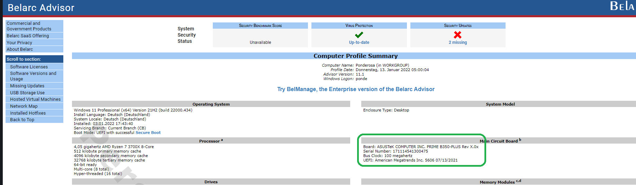This screenshot has height=185, width=636.
Task: Click UEFI American Megatrends version line
Action: pos(410,160)
